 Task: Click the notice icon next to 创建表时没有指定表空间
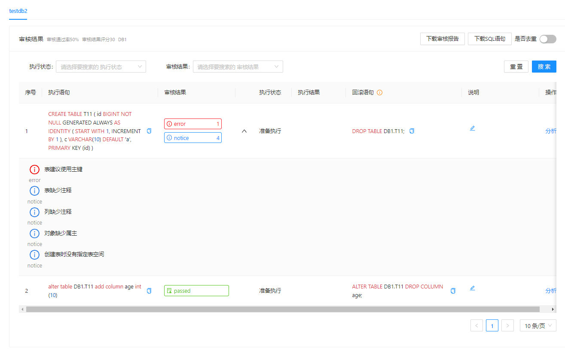point(34,255)
